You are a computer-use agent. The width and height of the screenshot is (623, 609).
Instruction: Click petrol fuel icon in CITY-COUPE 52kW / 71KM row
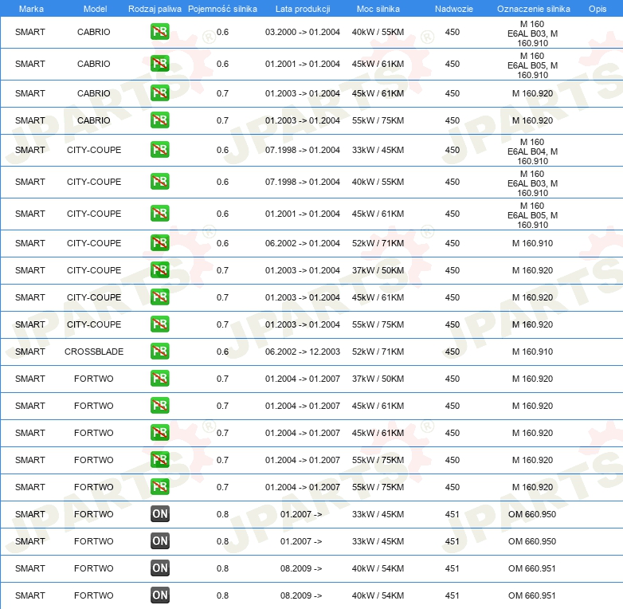pos(159,243)
